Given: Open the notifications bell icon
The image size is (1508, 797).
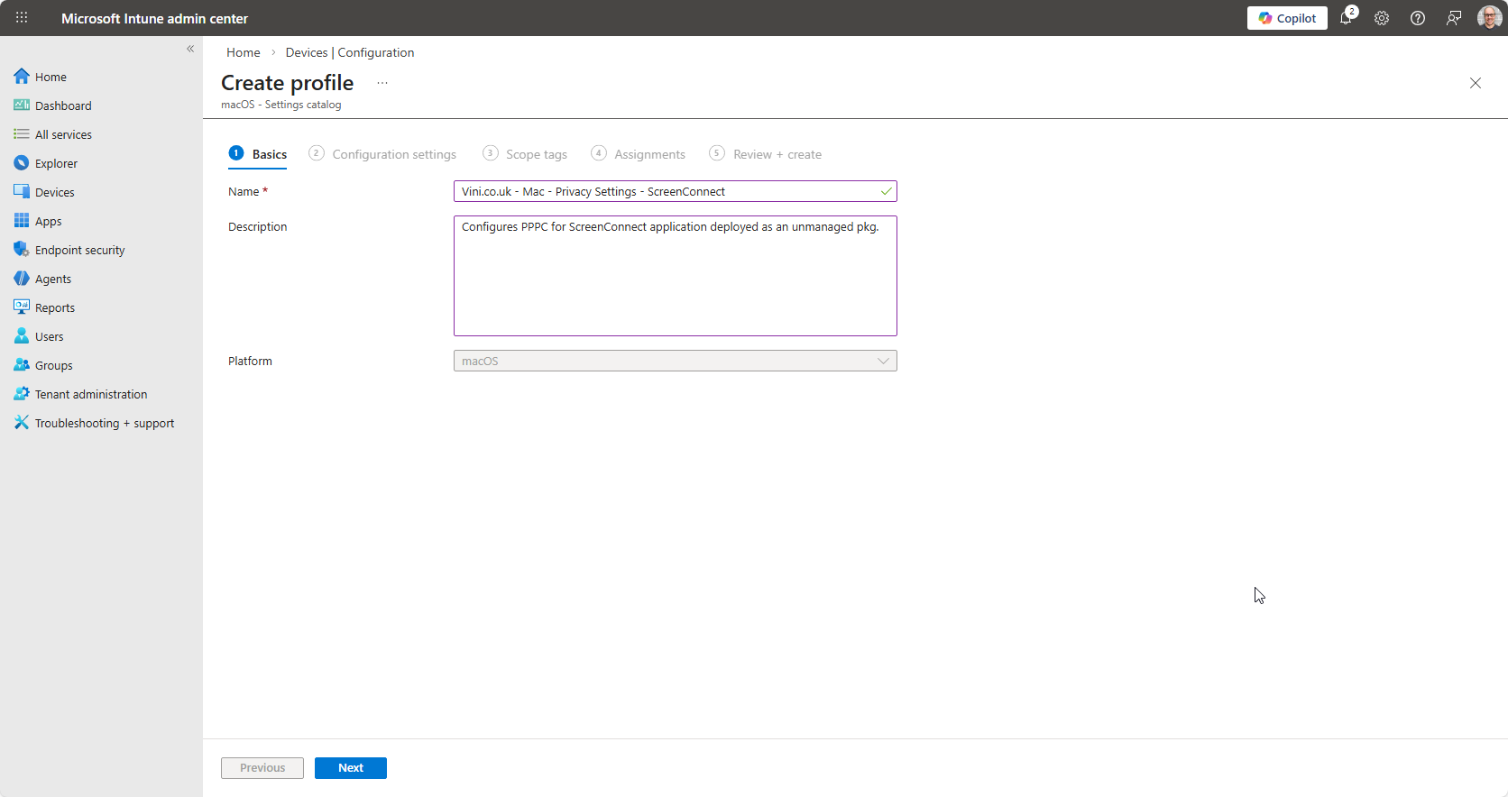Looking at the screenshot, I should pyautogui.click(x=1346, y=18).
